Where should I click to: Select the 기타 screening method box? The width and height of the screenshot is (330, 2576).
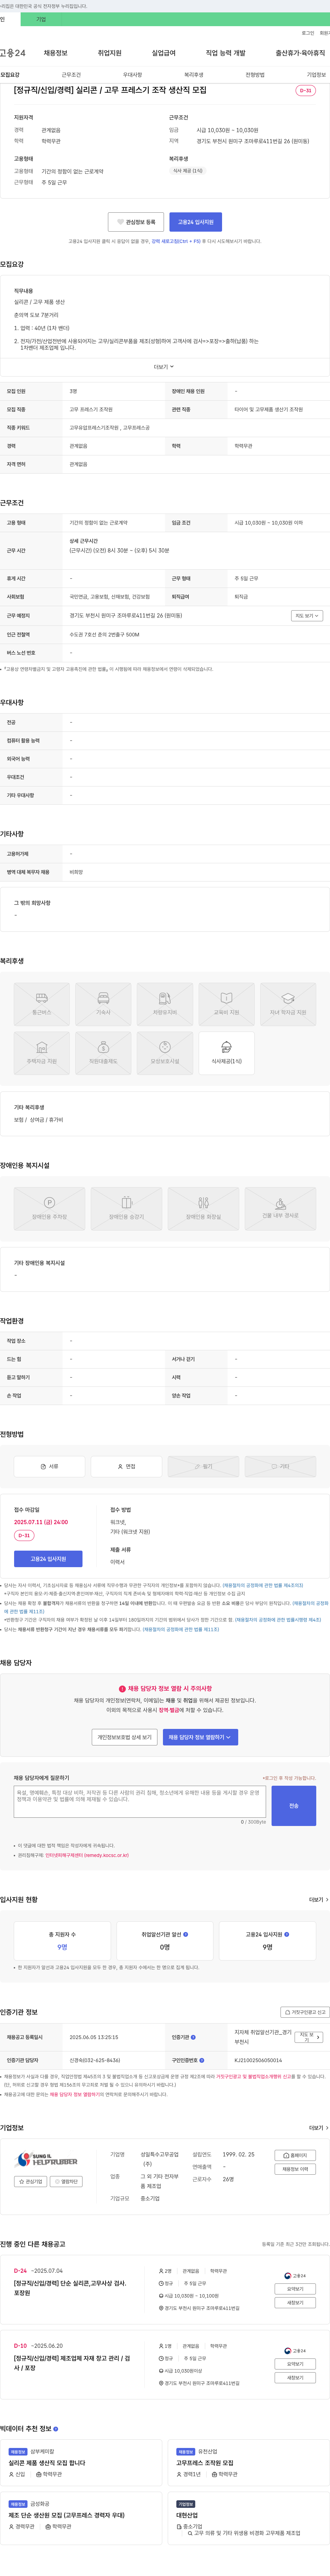280,1466
